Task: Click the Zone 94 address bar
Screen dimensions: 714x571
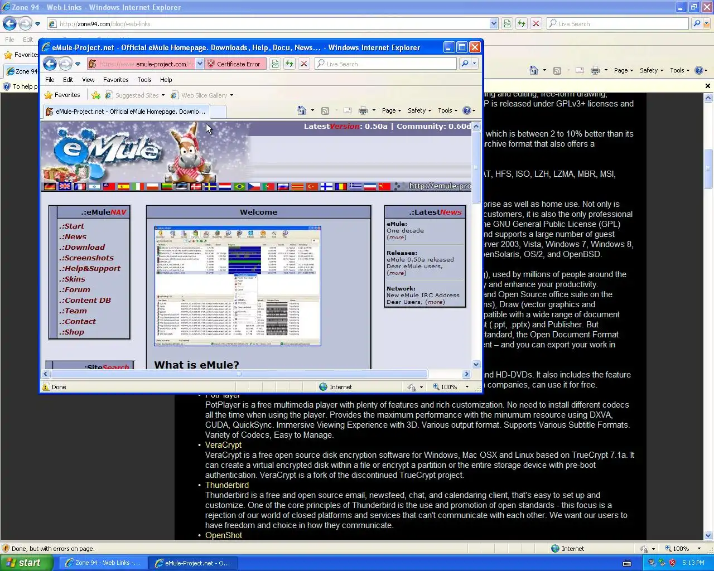Action: (x=272, y=24)
